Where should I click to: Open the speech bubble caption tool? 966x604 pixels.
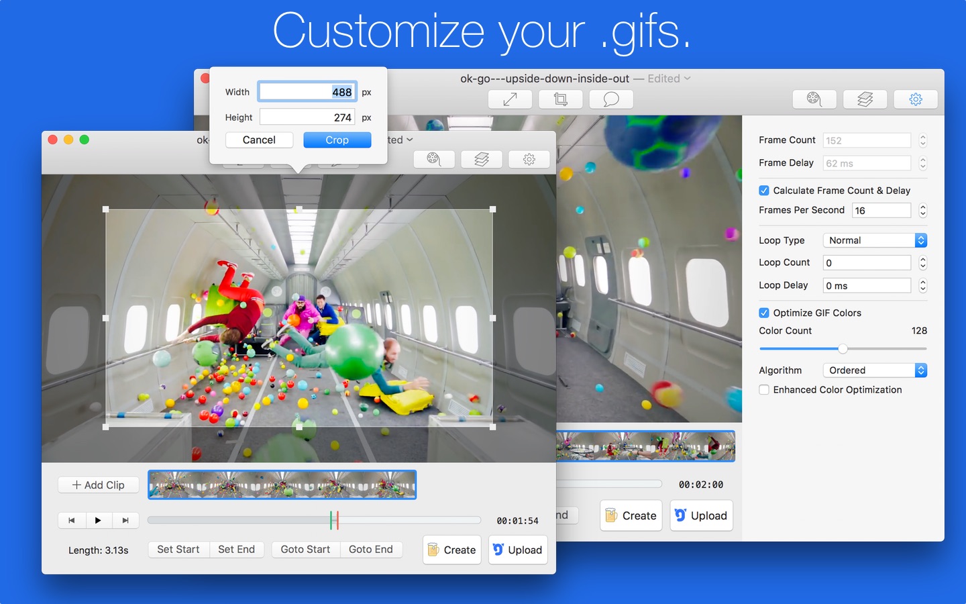pos(610,99)
